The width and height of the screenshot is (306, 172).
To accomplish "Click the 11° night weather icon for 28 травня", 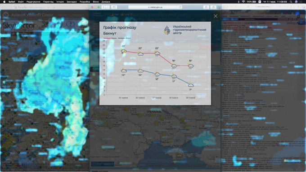I will (x=174, y=76).
